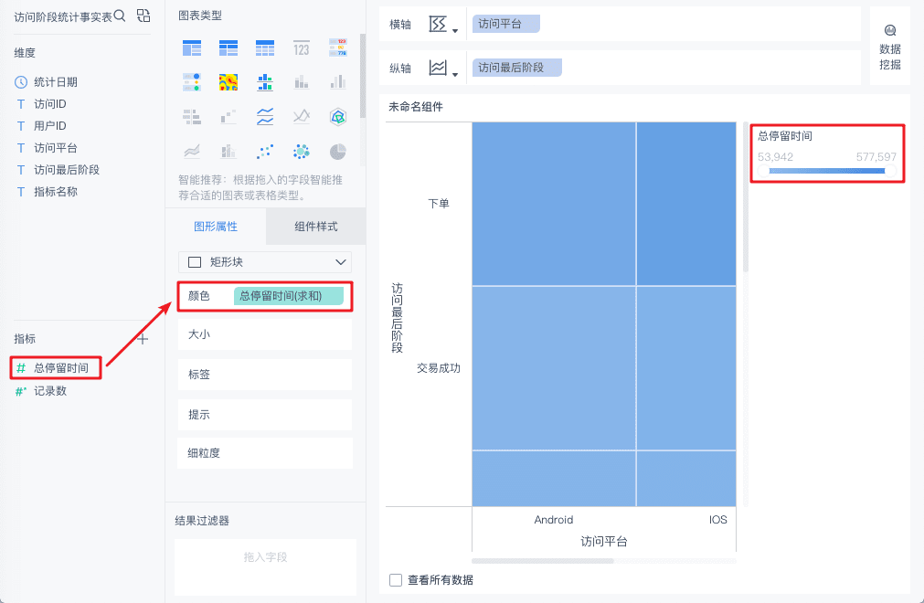
Task: Select the 指标名称 dimension field
Action: [x=56, y=191]
